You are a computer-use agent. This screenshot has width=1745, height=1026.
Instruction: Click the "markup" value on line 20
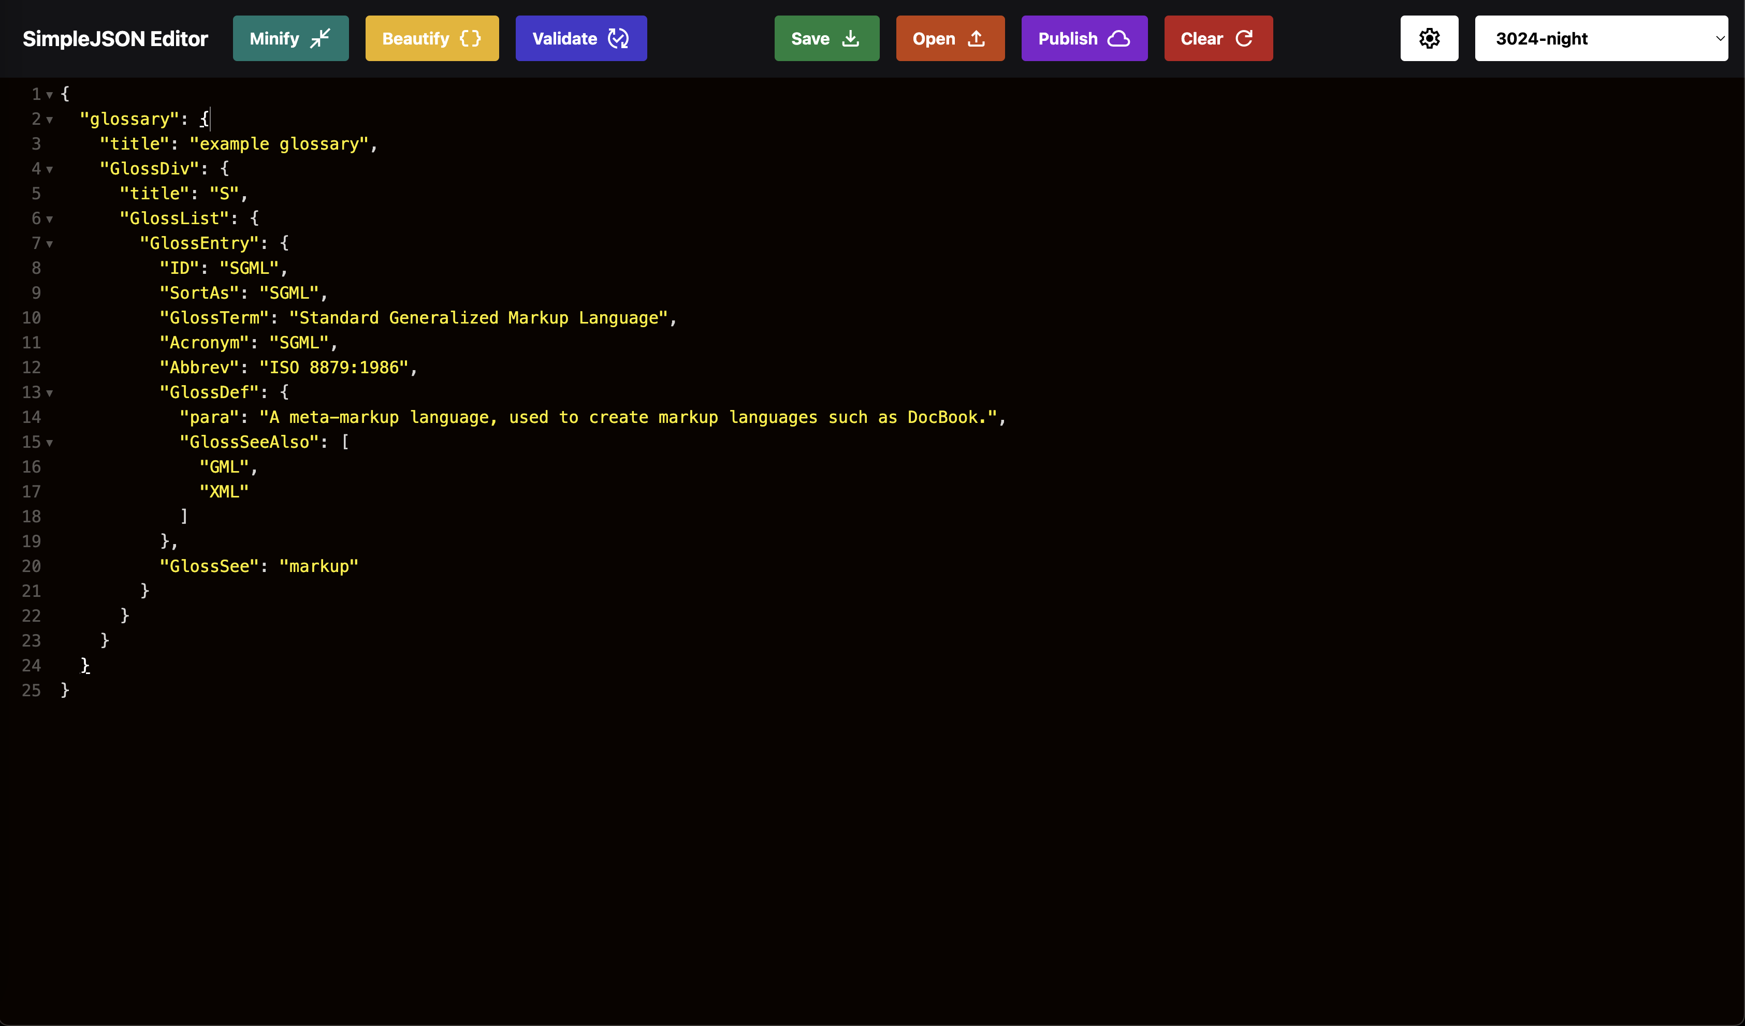(319, 567)
